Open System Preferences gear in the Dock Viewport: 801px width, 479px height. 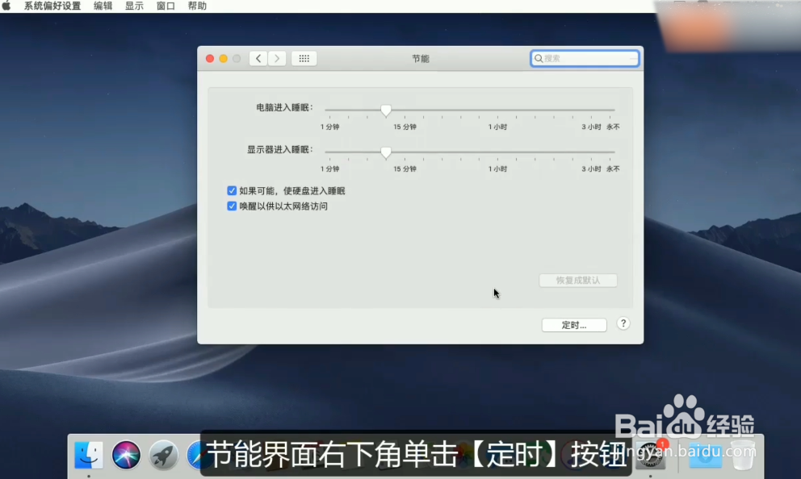tap(652, 454)
